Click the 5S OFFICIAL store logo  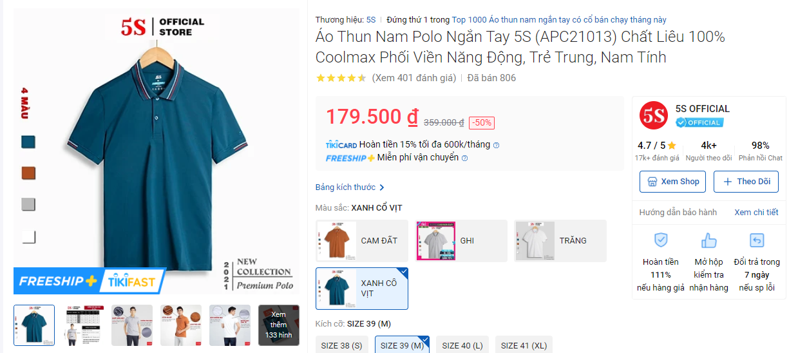654,116
